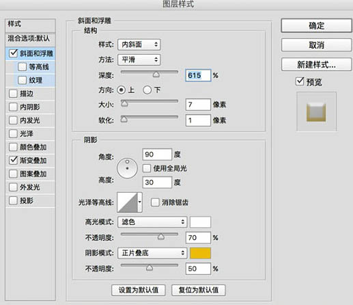Image resolution: width=353 pixels, height=305 pixels.
Task: Open the yellow shadow mode color swatch
Action: tap(200, 253)
